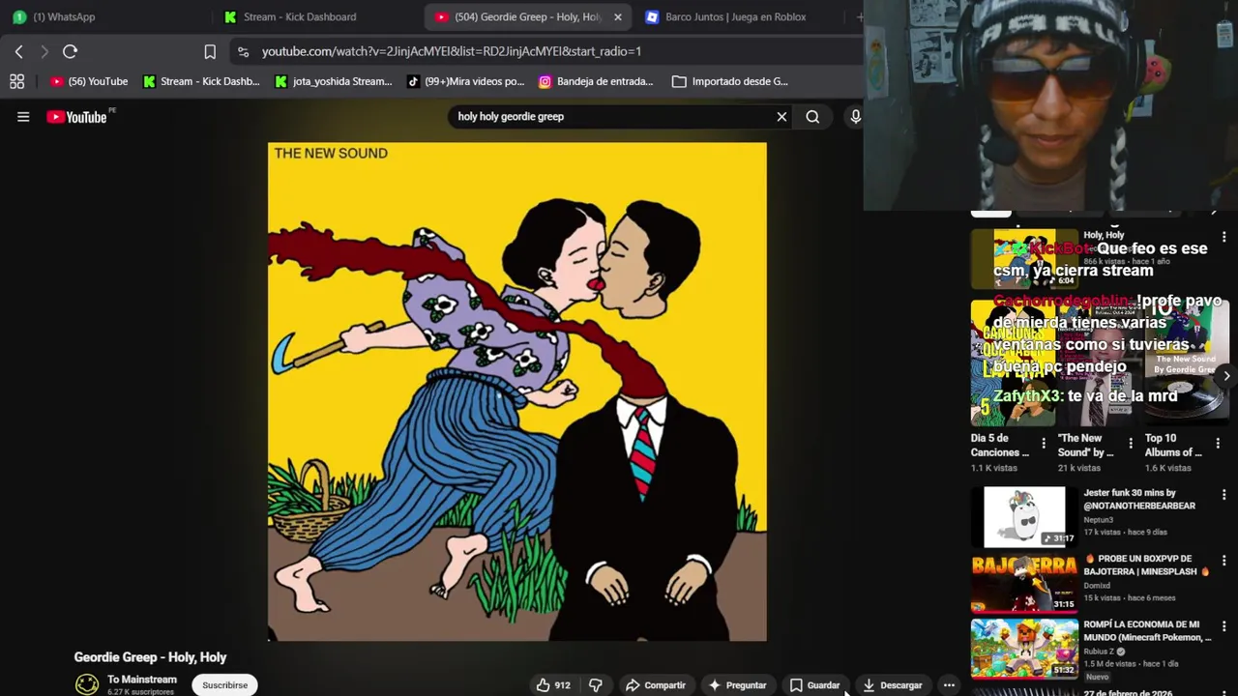
Task: Open more actions ellipsis under video
Action: pos(949,685)
